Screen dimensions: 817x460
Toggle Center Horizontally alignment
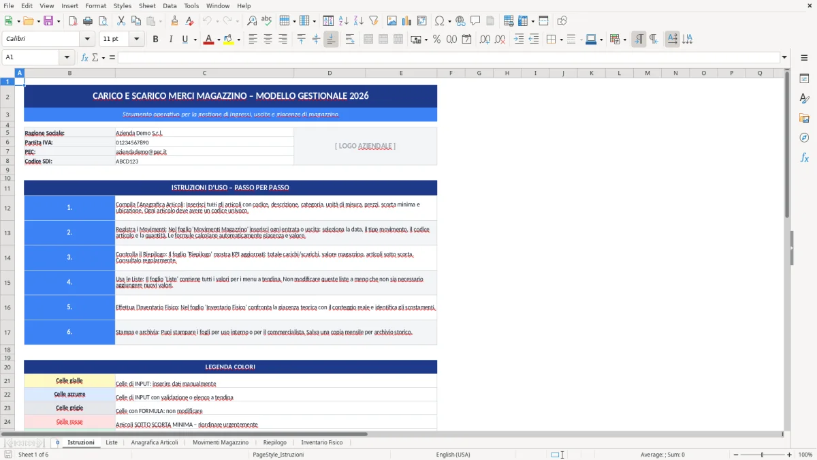[x=268, y=40]
